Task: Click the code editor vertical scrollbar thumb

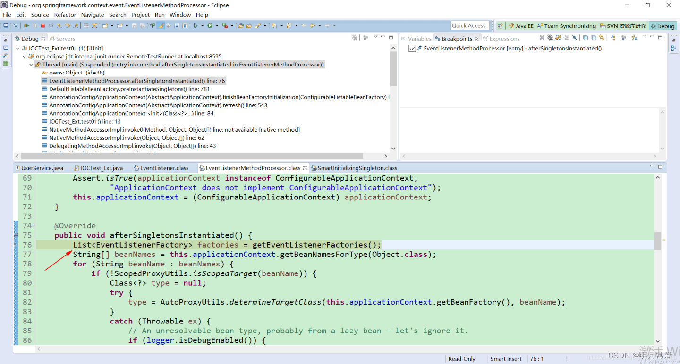Action: coord(658,241)
